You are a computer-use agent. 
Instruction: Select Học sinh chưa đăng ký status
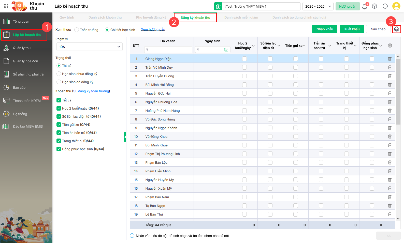click(x=59, y=74)
